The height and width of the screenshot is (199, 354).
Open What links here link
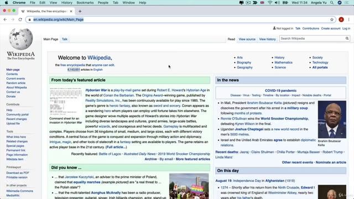(16, 137)
